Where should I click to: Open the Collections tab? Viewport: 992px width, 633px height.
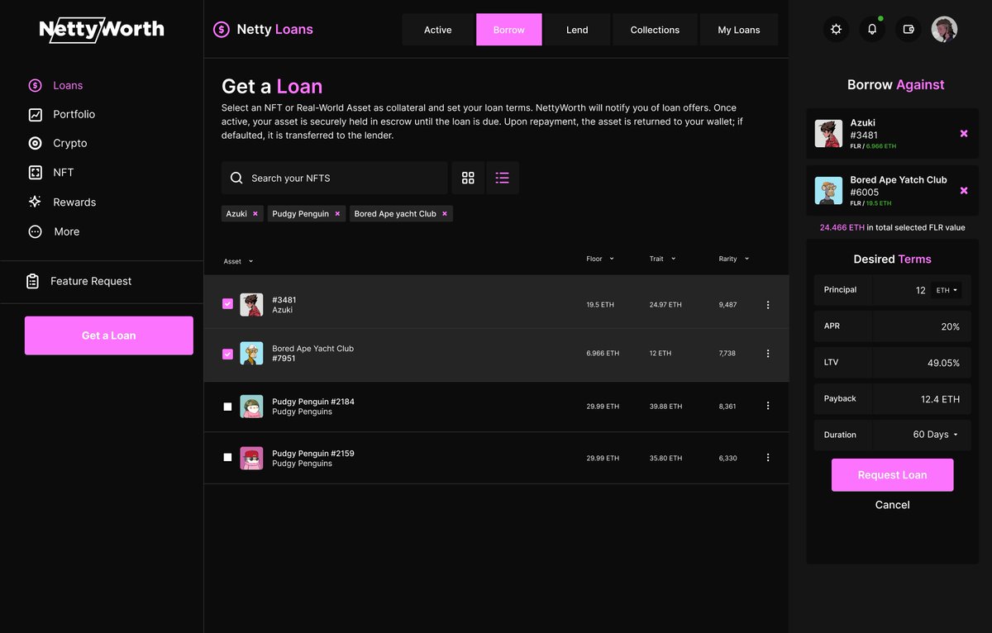(655, 30)
